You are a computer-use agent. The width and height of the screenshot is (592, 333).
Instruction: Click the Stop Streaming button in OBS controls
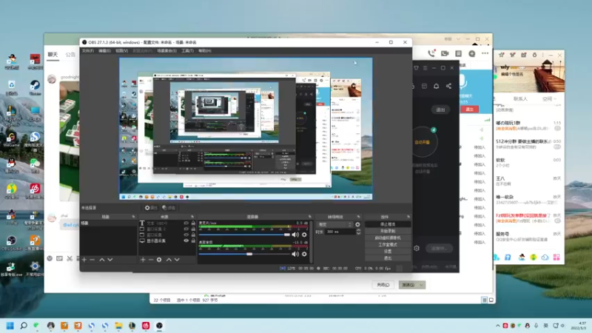(x=388, y=224)
